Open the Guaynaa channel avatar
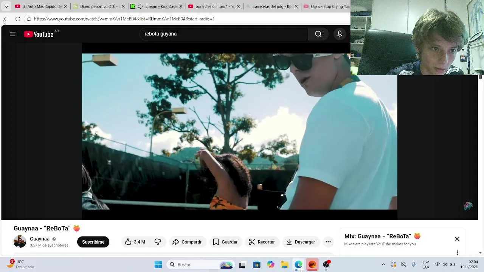Image resolution: width=484 pixels, height=272 pixels. point(20,242)
